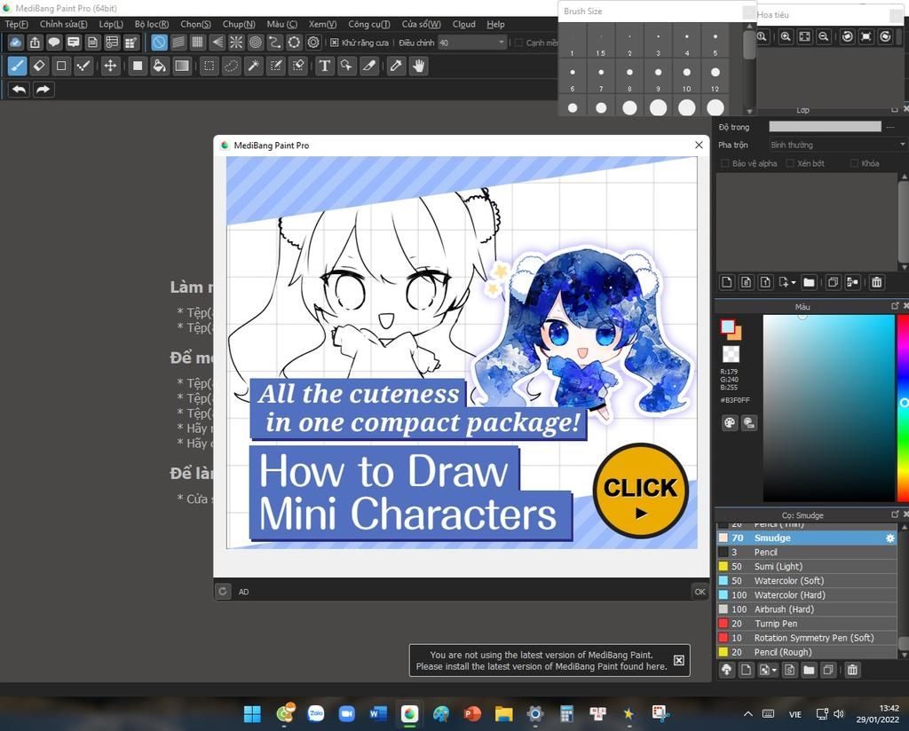The image size is (909, 731).
Task: Open the Tệp(F) menu
Action: [16, 24]
